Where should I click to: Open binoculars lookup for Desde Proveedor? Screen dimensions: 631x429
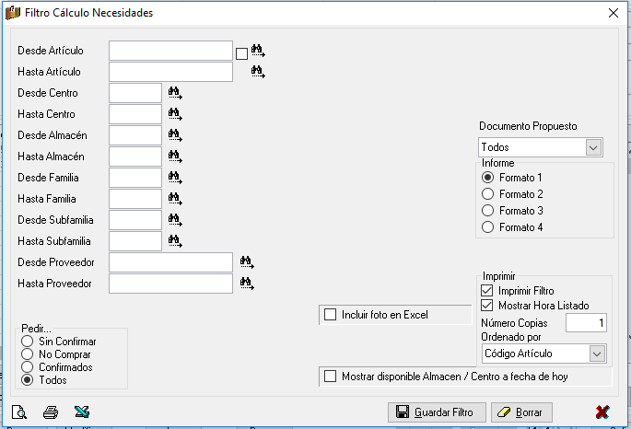(x=247, y=262)
